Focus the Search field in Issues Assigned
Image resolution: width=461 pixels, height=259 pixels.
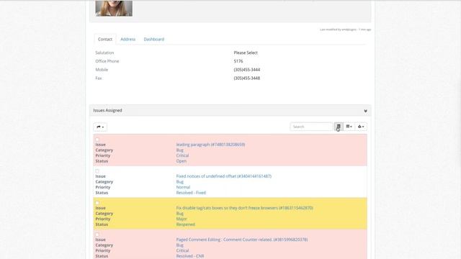point(311,127)
